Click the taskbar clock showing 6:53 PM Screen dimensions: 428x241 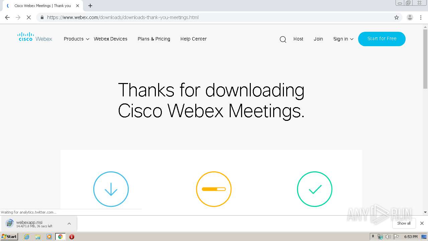coord(411,237)
